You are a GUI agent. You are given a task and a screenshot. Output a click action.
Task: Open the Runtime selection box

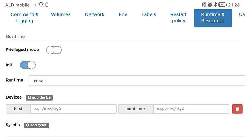click(137, 81)
